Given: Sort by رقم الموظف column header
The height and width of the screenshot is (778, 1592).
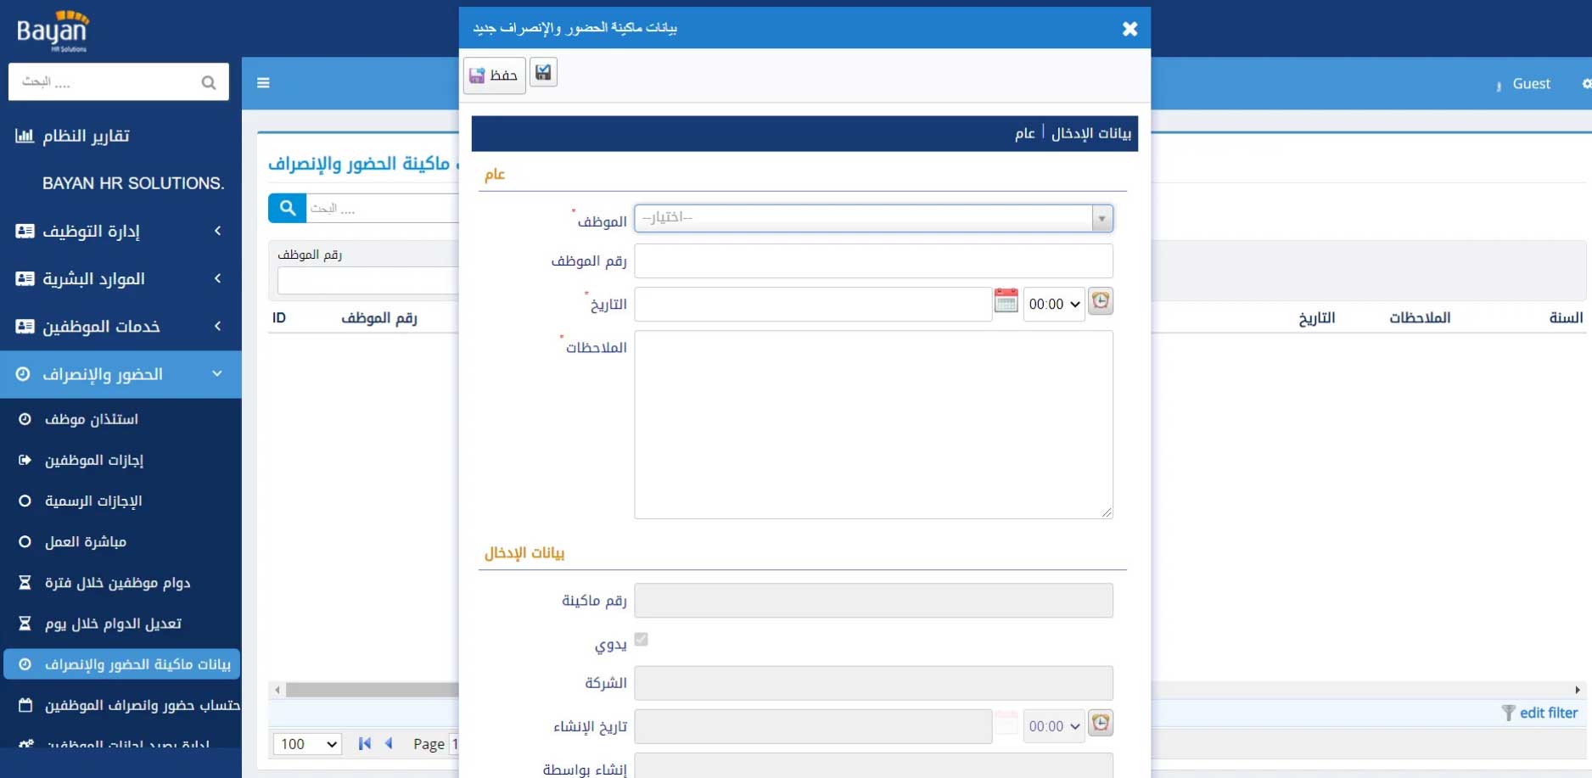Looking at the screenshot, I should point(379,318).
